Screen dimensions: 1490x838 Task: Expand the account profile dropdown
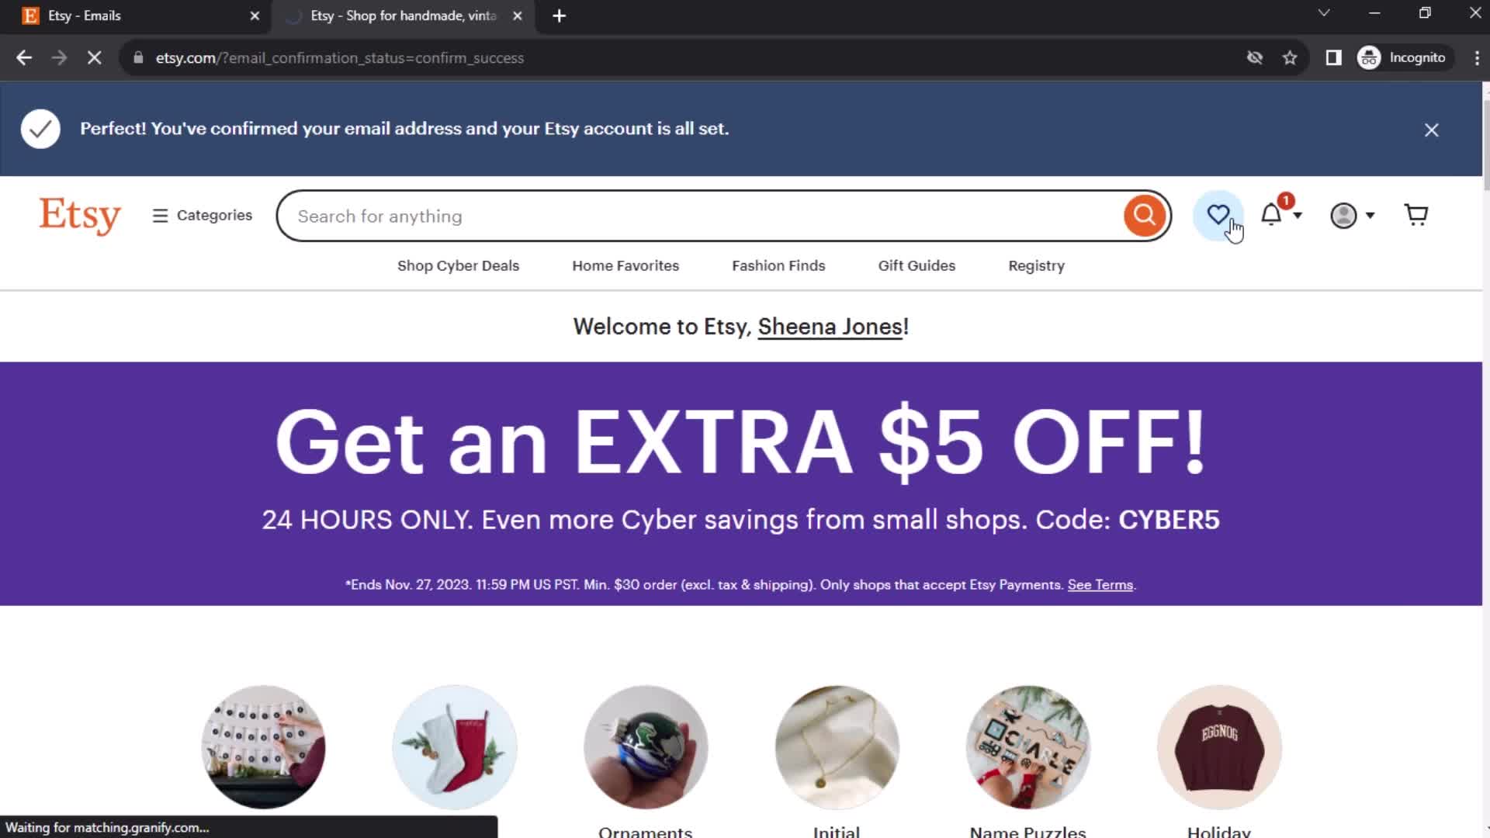click(1352, 215)
